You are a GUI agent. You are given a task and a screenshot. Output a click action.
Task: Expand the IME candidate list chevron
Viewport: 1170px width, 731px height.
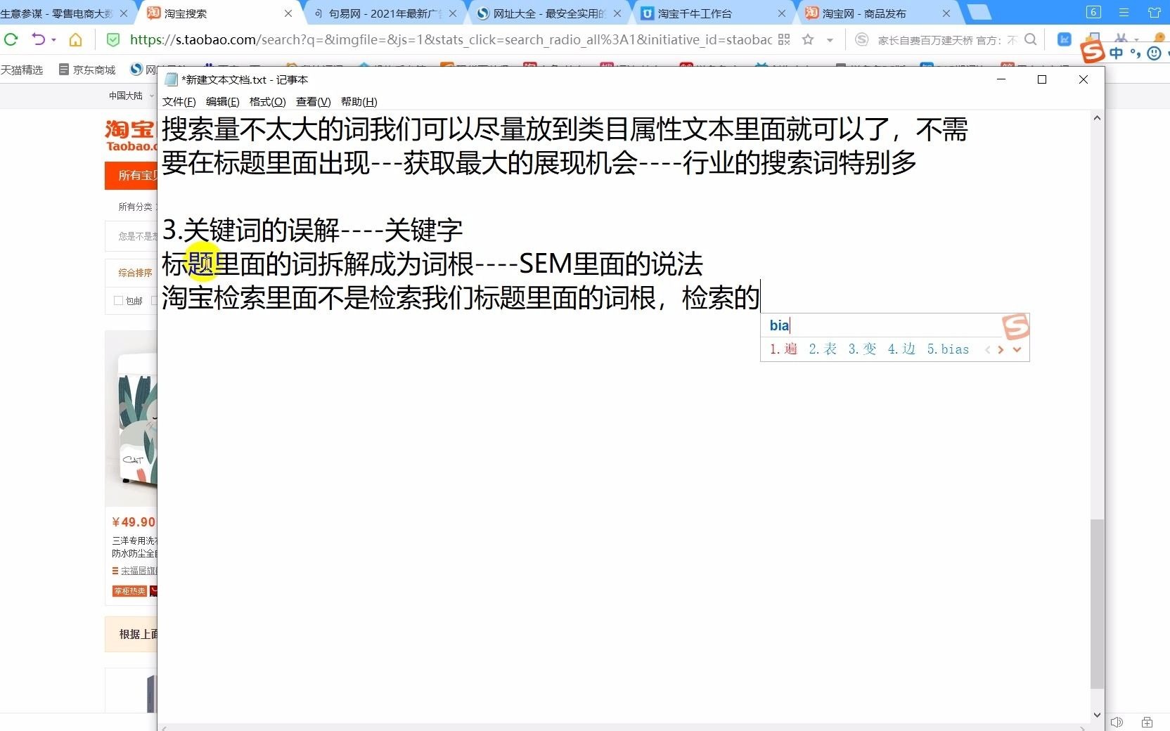(x=1017, y=349)
